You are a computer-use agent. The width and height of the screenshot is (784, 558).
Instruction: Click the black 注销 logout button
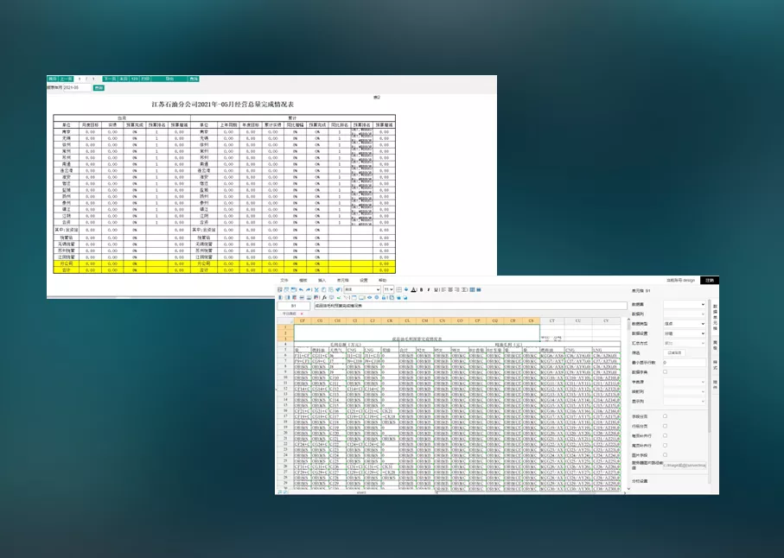pyautogui.click(x=710, y=280)
